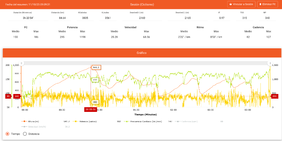
Task: Click the Vincular a Sesión button
Action: click(x=241, y=4)
